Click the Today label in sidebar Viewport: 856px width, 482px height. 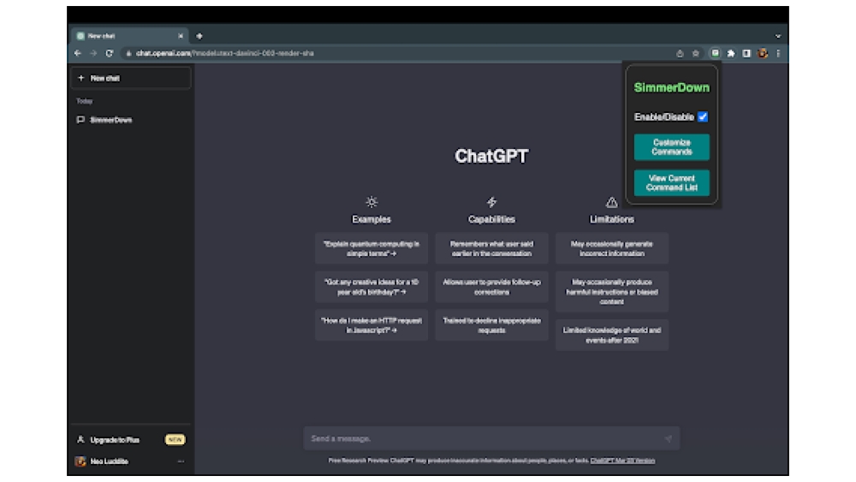(x=85, y=101)
